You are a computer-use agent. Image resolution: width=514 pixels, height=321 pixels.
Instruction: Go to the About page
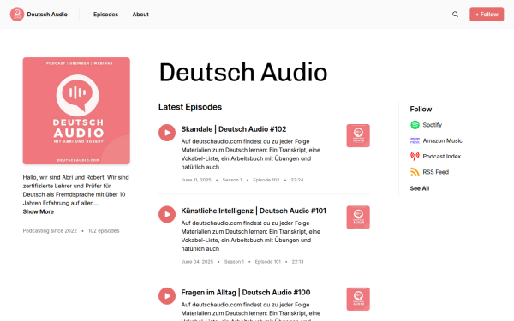pyautogui.click(x=140, y=15)
